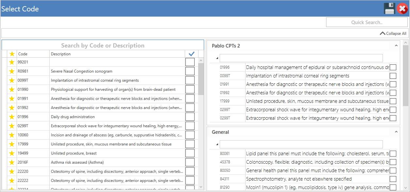Toggle favorite star for code 01990
Viewport: 410px width, 192px height.
(x=12, y=89)
